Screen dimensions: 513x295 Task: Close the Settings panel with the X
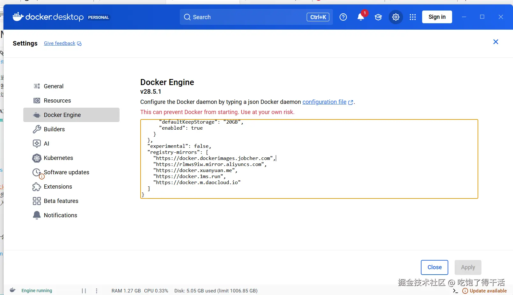(495, 42)
